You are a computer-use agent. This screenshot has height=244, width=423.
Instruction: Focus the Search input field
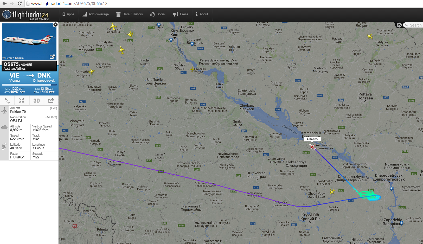[x=415, y=25]
